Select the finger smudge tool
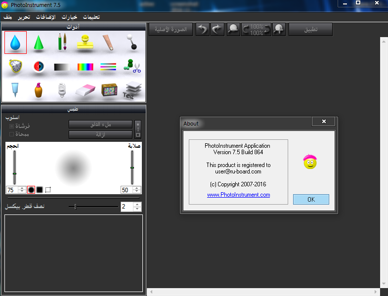 coord(108,42)
